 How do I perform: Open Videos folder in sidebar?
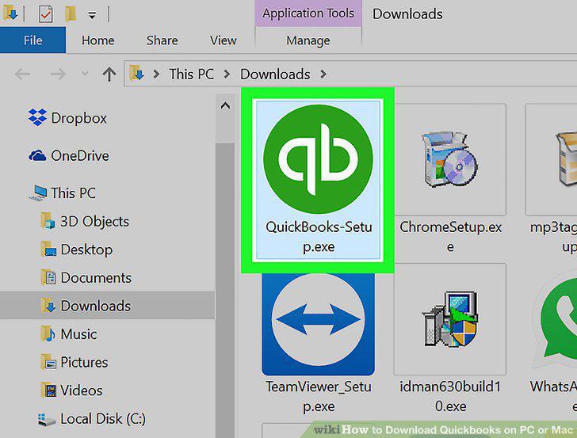(x=71, y=390)
